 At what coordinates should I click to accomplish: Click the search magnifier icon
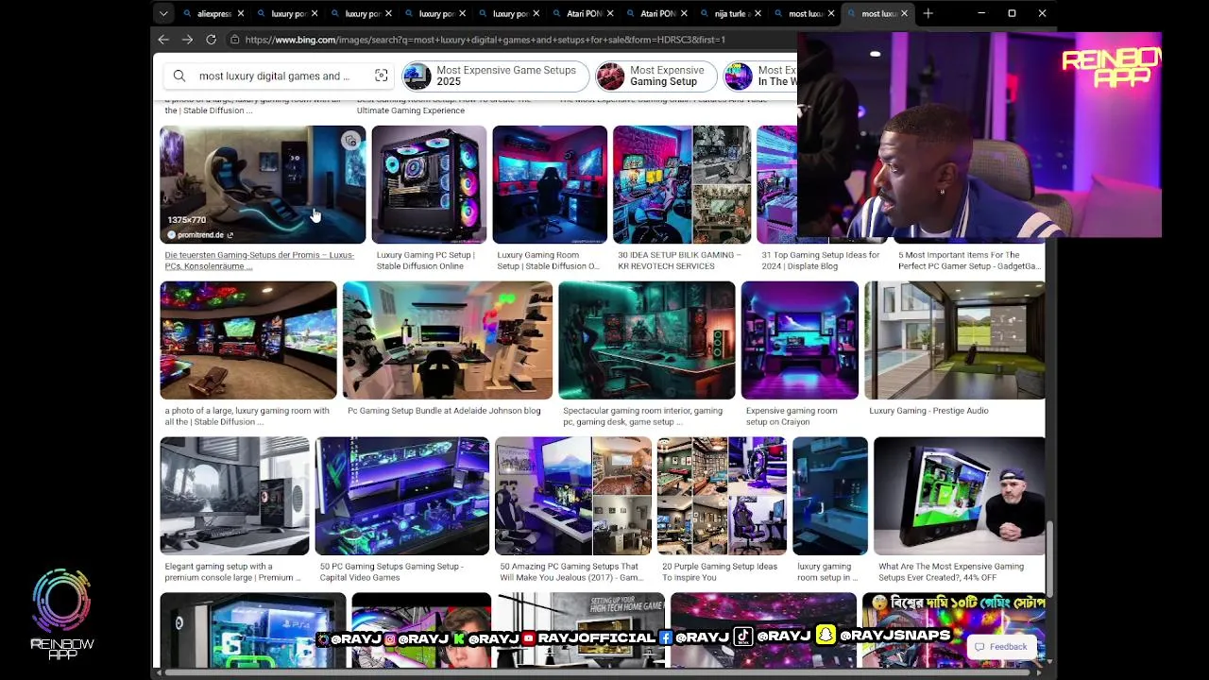179,76
